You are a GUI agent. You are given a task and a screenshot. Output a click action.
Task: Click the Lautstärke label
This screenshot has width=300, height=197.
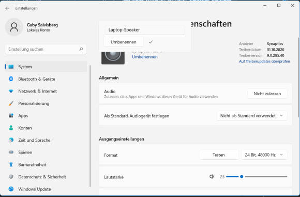114,177
